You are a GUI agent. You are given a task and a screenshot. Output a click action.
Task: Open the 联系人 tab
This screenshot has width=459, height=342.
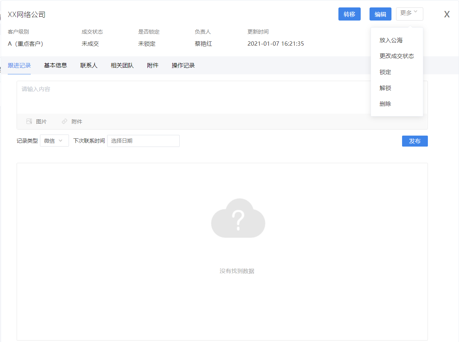point(88,65)
